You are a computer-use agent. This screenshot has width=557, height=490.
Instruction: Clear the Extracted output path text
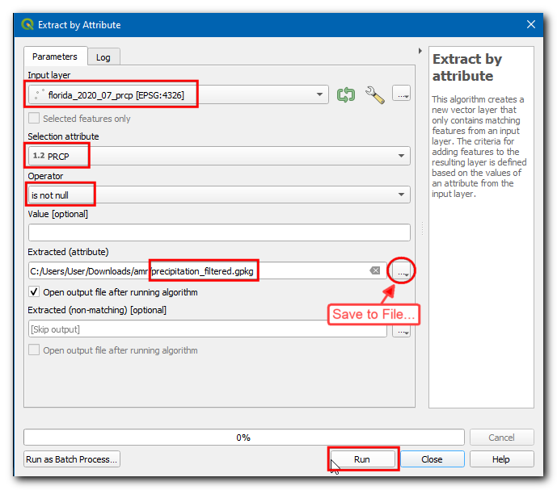tap(374, 271)
